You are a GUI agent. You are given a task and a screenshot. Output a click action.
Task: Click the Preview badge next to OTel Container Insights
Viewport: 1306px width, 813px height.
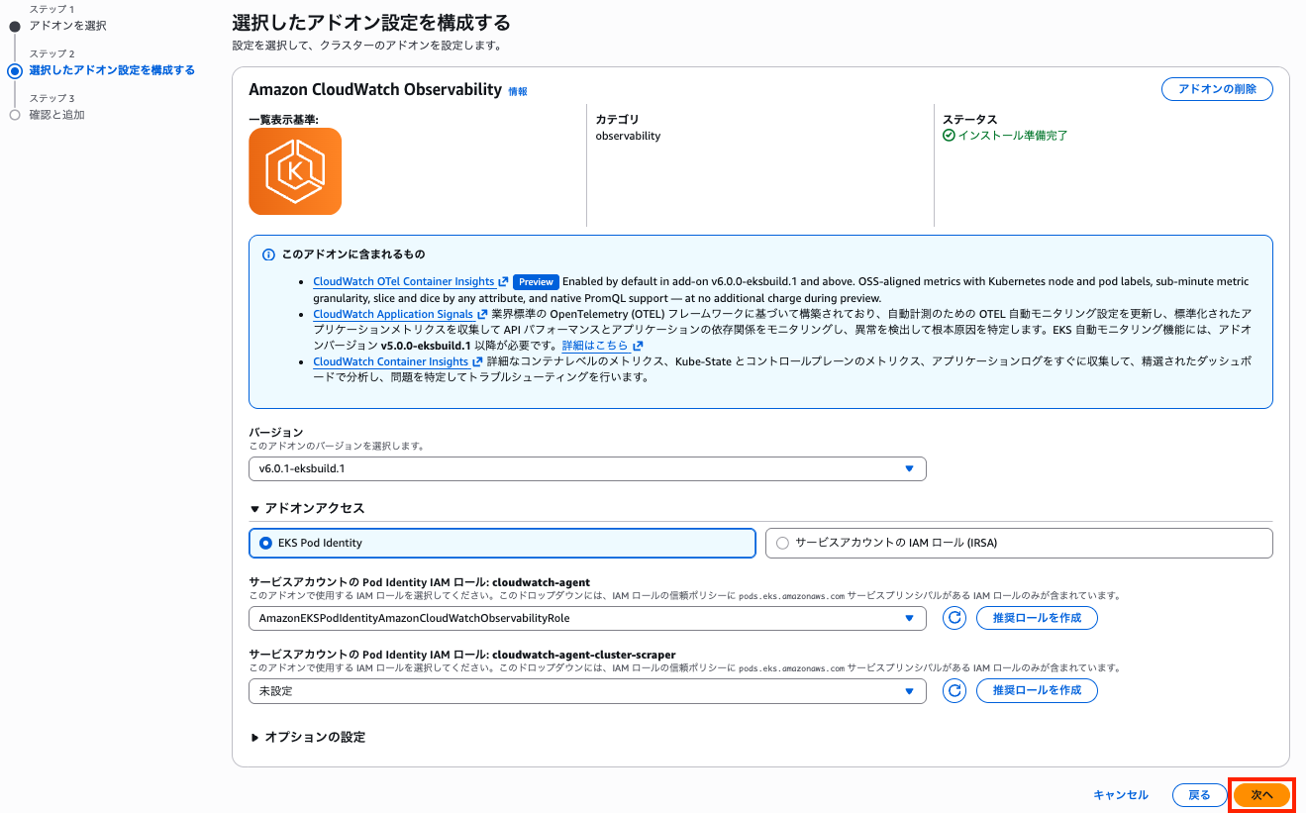point(536,282)
